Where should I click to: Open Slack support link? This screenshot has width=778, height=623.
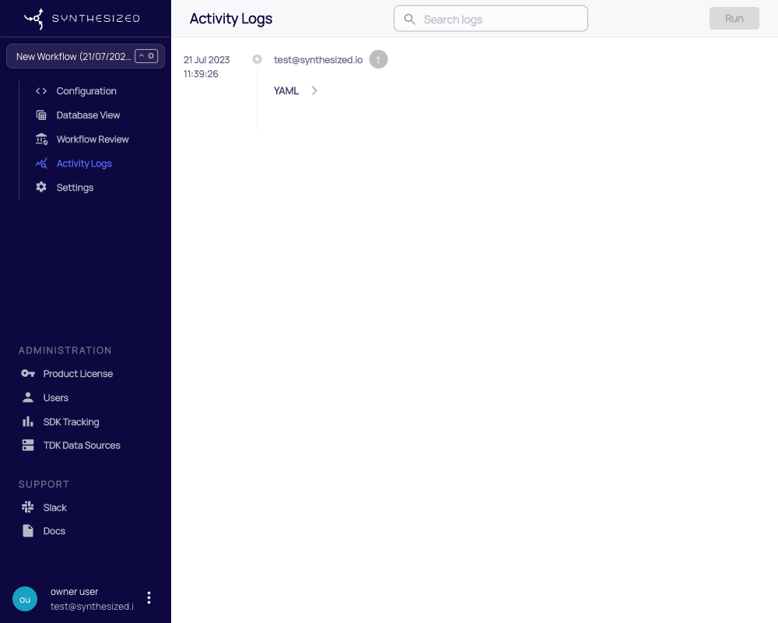pyautogui.click(x=54, y=507)
